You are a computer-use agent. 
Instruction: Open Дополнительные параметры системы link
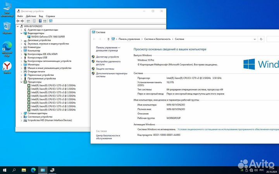click(x=112, y=75)
